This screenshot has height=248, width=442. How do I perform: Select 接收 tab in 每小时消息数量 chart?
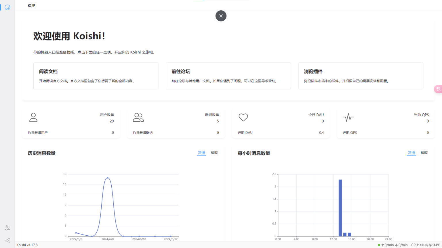pos(424,153)
